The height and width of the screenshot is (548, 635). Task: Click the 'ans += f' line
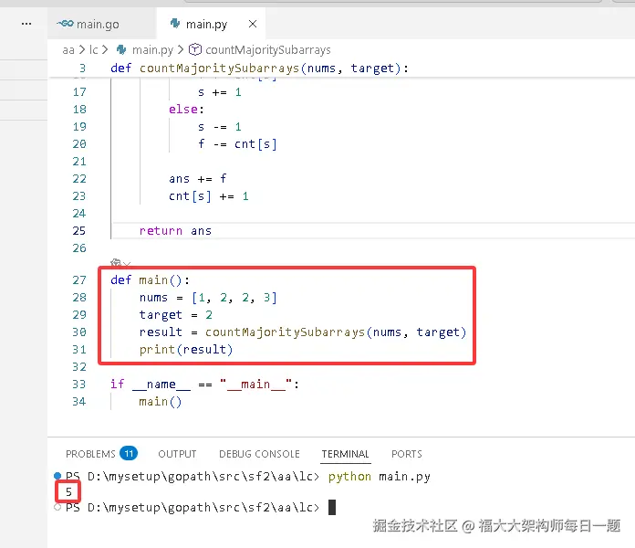coord(198,179)
